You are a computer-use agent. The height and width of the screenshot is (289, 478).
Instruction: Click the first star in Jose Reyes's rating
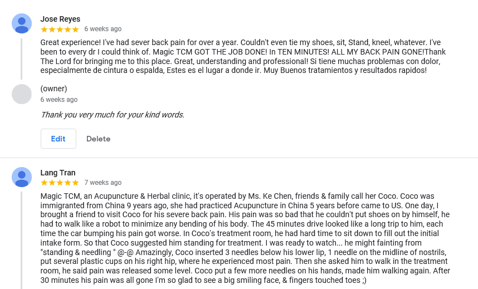tap(45, 29)
